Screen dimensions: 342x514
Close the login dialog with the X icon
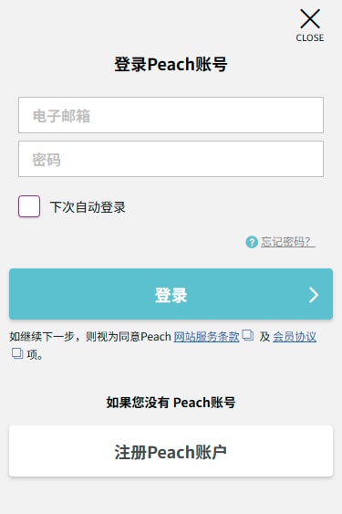click(x=310, y=18)
